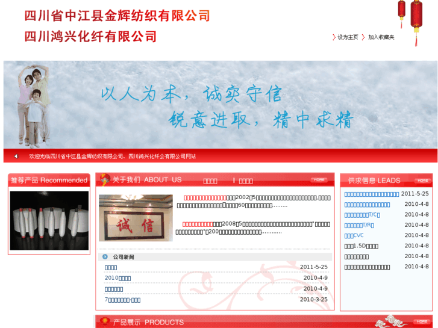
Task: Click the red company name link dated 2002
Action: 205,197
